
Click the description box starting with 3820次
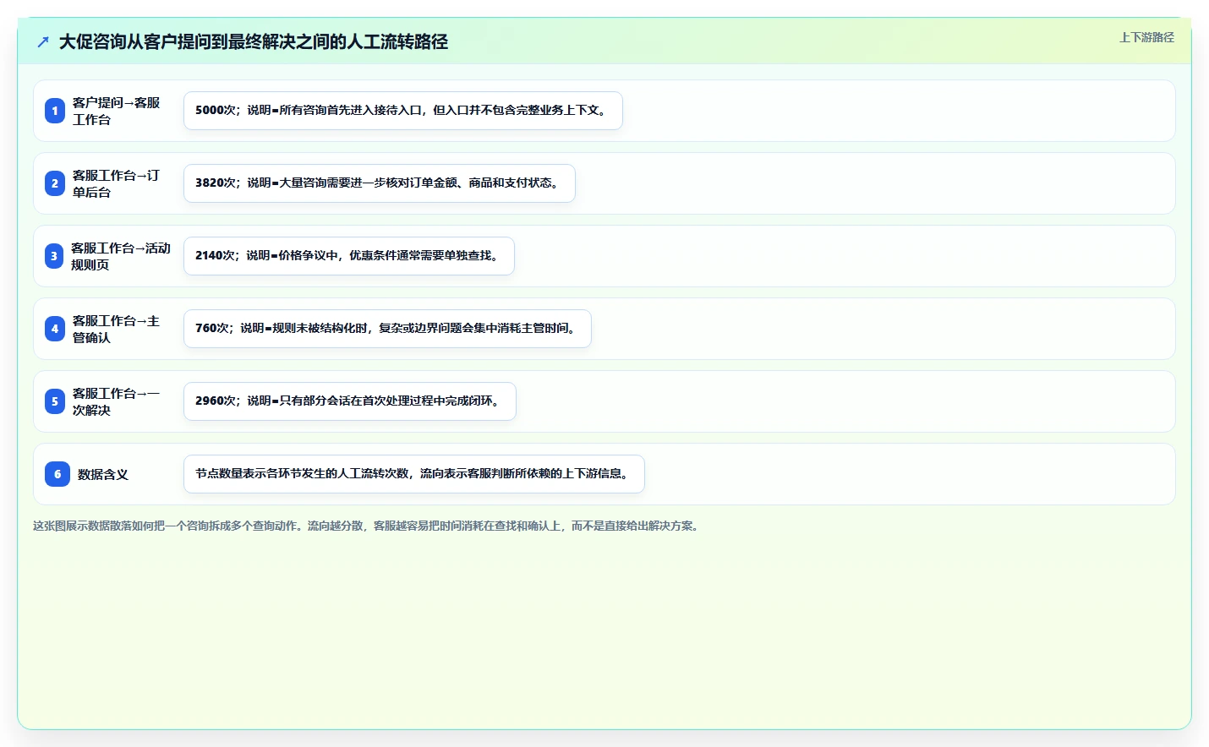click(380, 183)
